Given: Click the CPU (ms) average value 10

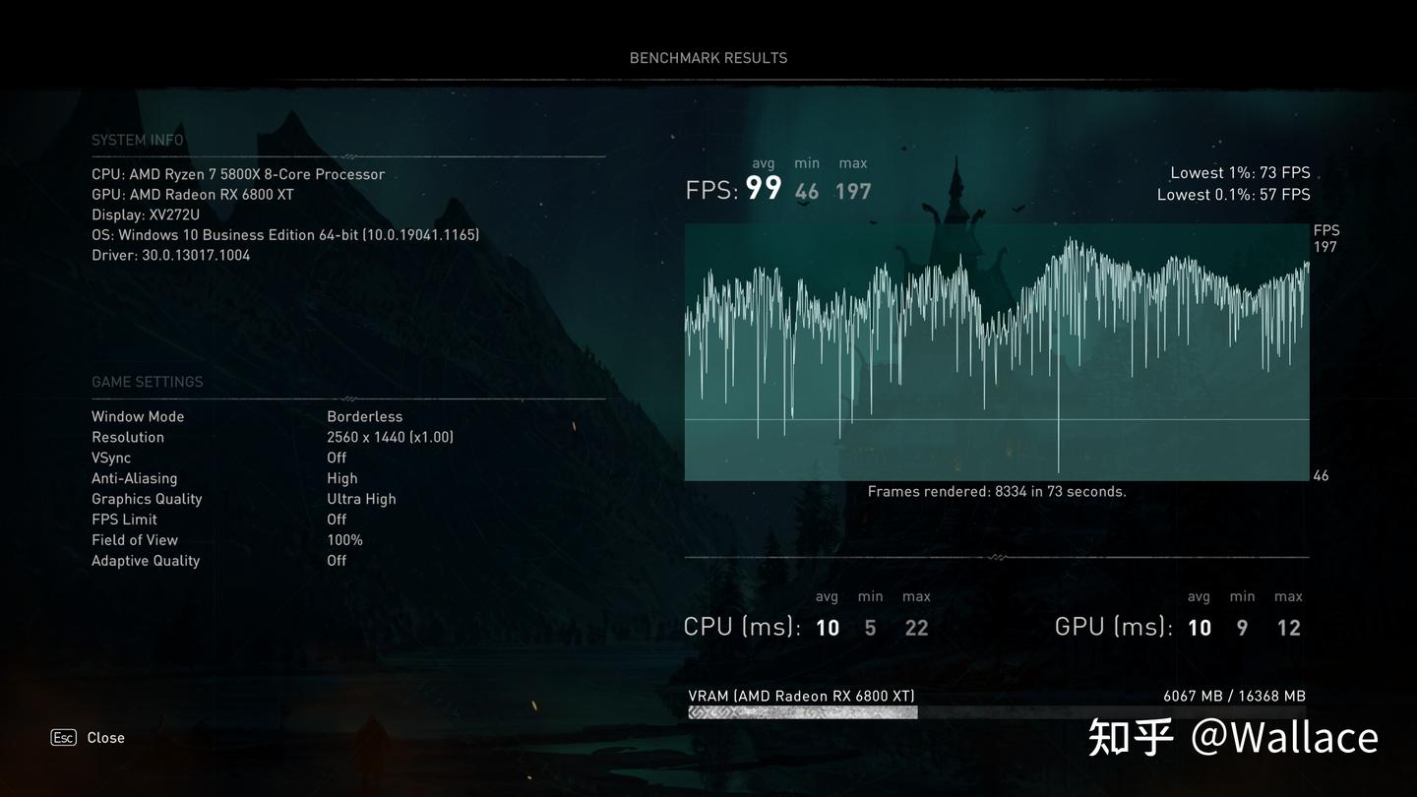Looking at the screenshot, I should click(827, 627).
